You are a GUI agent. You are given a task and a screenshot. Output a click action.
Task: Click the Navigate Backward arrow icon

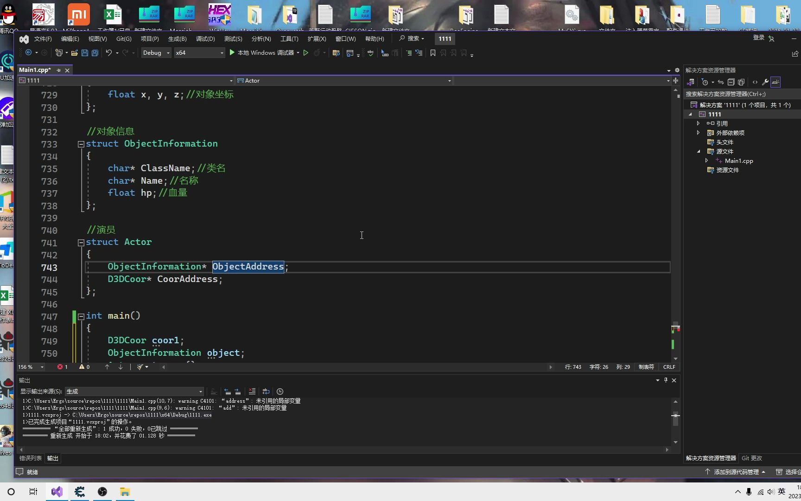click(x=28, y=53)
